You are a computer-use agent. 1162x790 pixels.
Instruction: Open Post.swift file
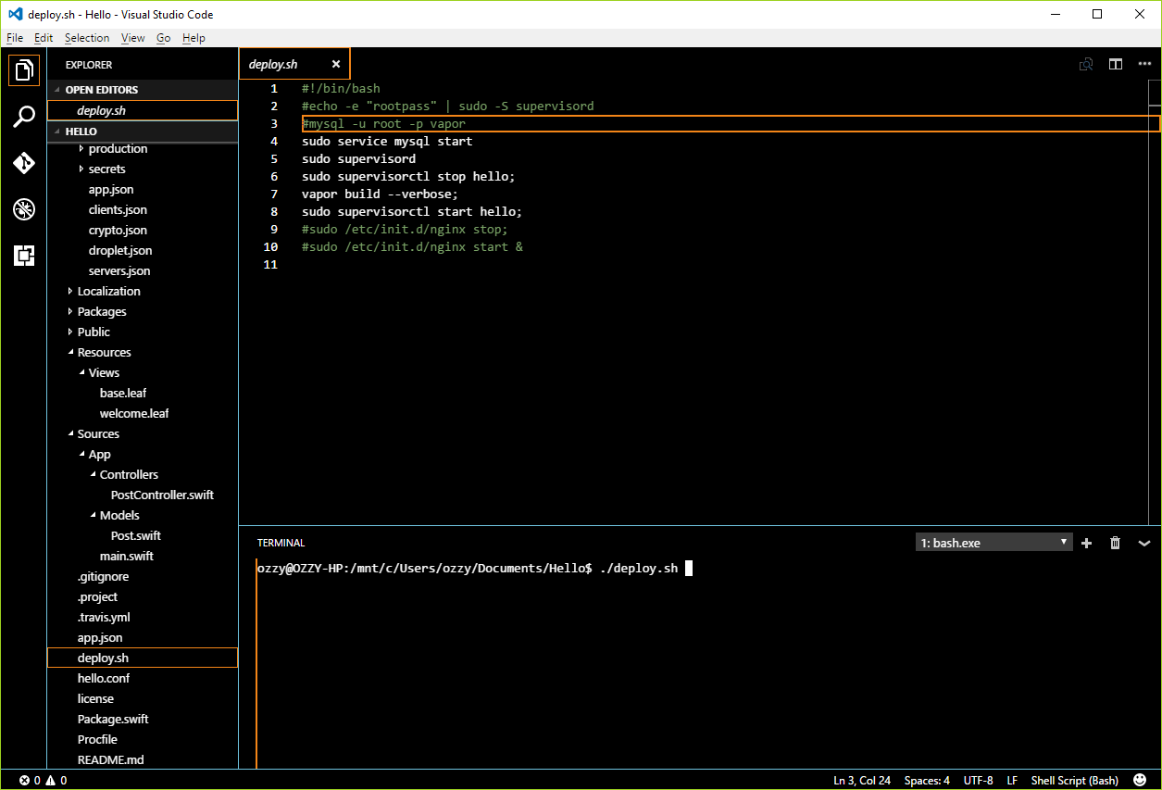click(136, 535)
